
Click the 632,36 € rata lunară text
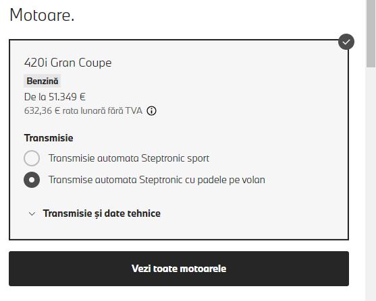click(83, 111)
